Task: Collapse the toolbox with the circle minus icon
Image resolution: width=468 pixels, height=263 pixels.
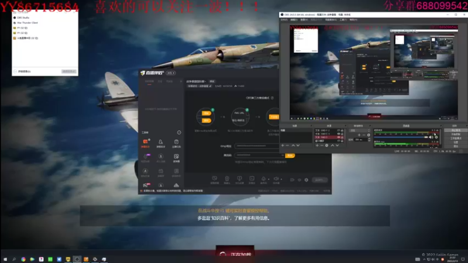Action: click(x=179, y=133)
